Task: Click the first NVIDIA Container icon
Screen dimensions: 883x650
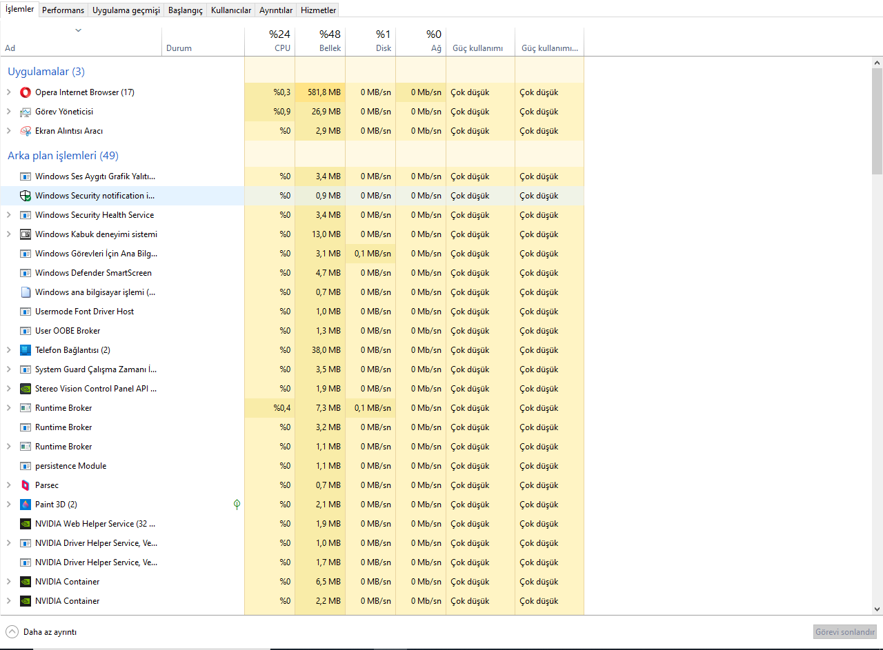Action: [x=26, y=582]
